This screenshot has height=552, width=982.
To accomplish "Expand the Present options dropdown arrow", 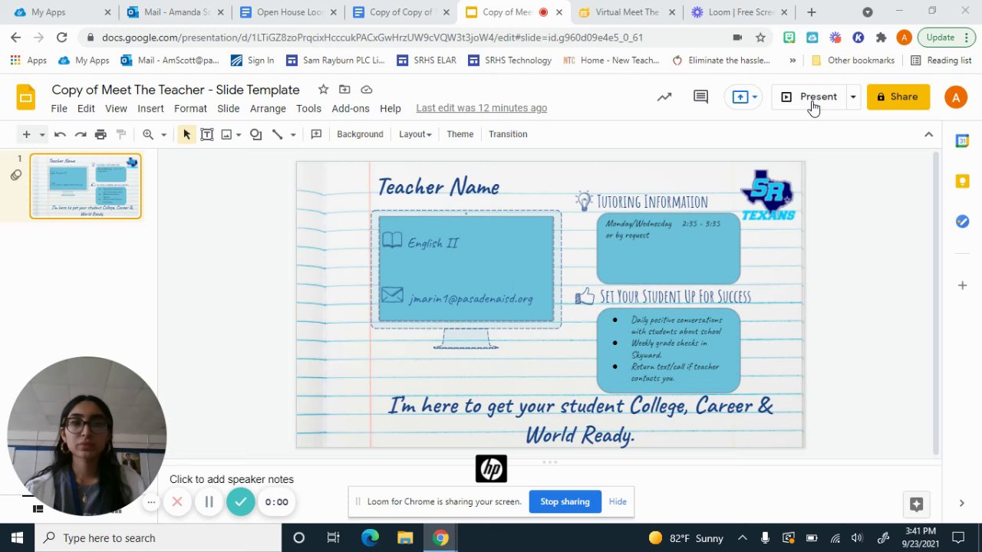I will click(x=852, y=97).
